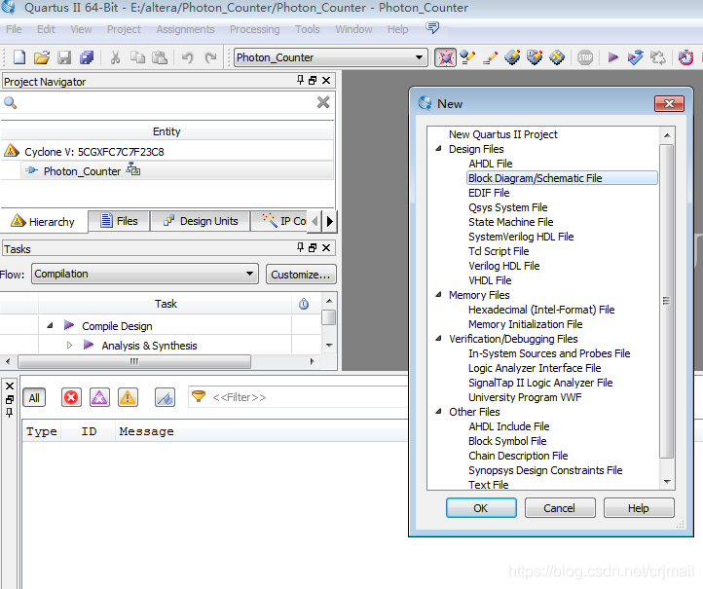Click the Tasks panel horizontal scrollbar
Viewport: 703px width, 589px height.
pyautogui.click(x=134, y=361)
